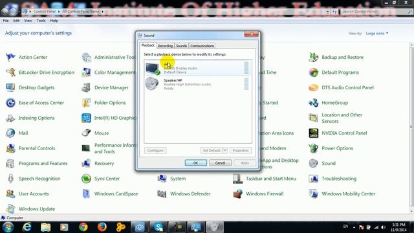
Task: Open the Power Options icon
Action: [x=314, y=148]
